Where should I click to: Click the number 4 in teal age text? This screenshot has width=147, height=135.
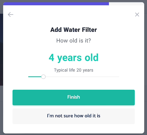51,57
